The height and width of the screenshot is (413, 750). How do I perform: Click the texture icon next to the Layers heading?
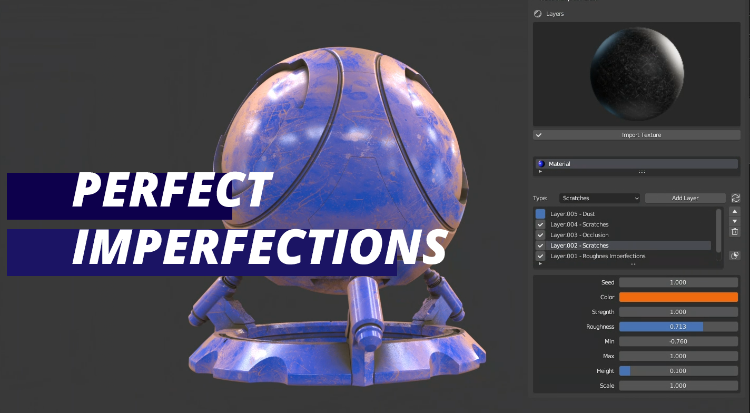(x=537, y=13)
